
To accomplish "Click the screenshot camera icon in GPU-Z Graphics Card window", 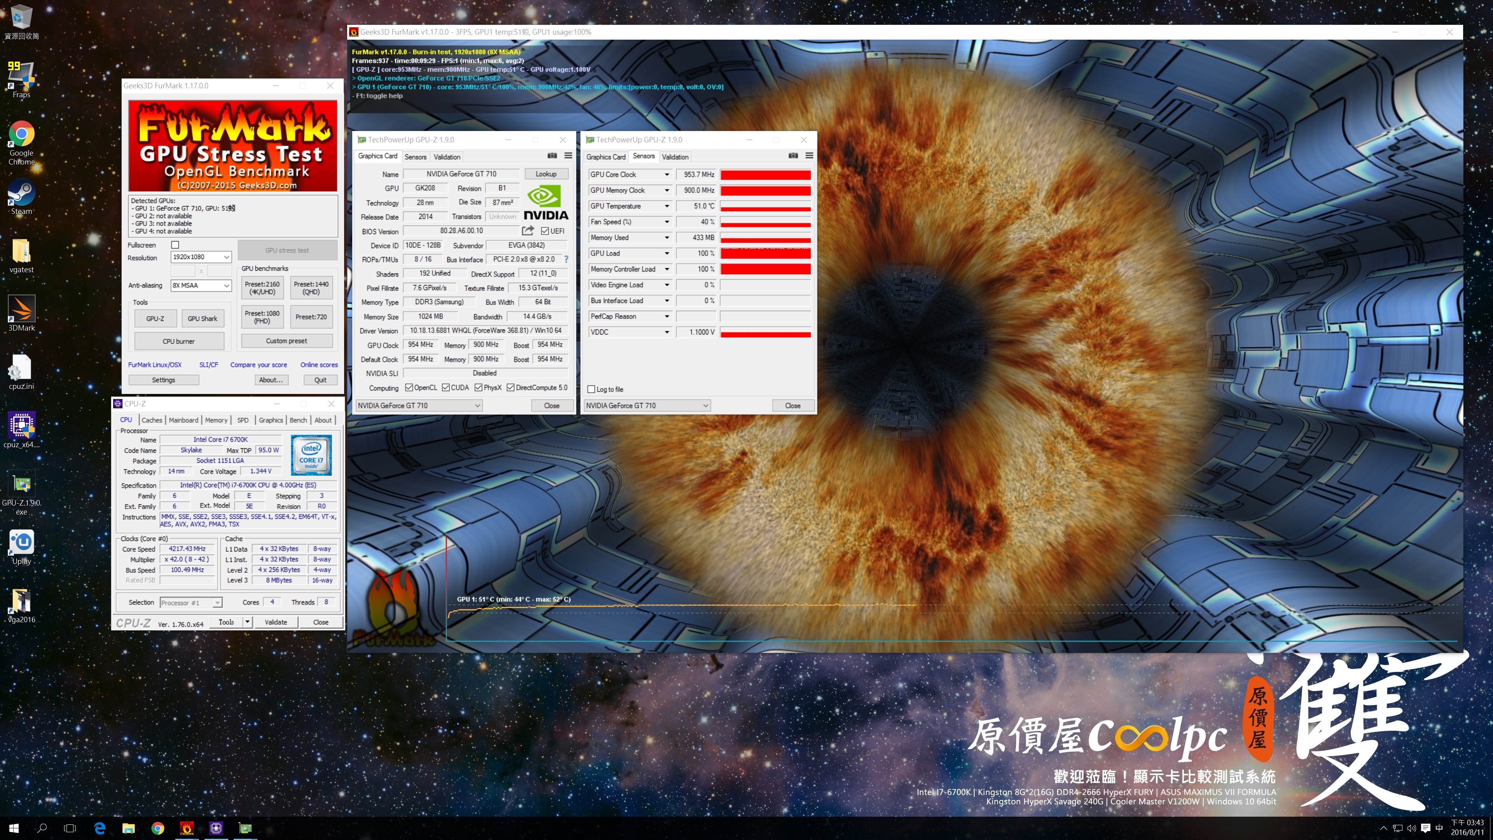I will coord(552,156).
